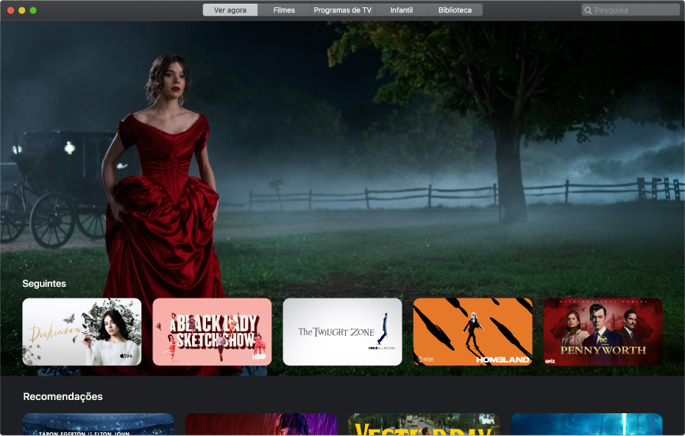Open A Black Lady Sketch Show thumbnail

pyautogui.click(x=212, y=332)
